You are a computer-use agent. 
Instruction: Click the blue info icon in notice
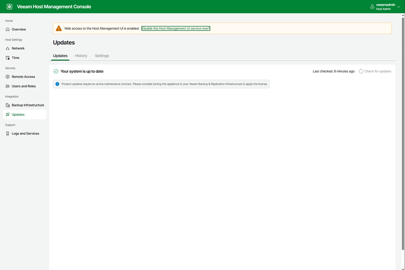(57, 84)
